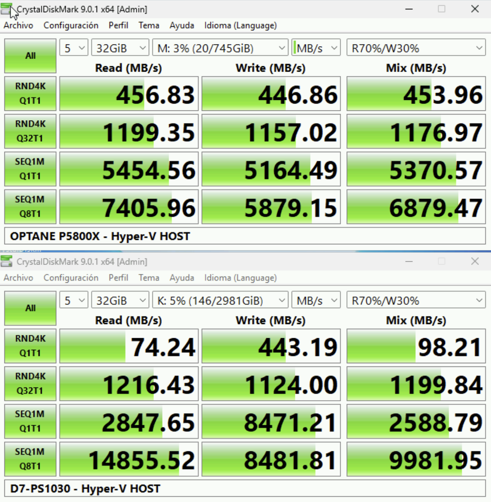Run SEQ1M Q1T1 test in OPTANE P5800X window
The width and height of the screenshot is (491, 502).
(x=31, y=169)
